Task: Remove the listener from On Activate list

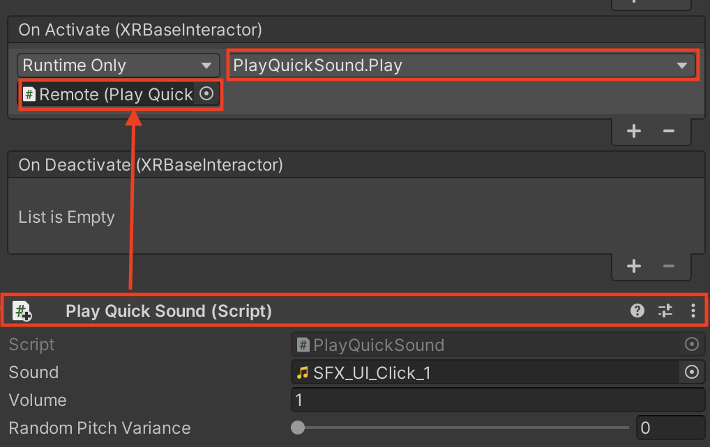Action: tap(668, 131)
